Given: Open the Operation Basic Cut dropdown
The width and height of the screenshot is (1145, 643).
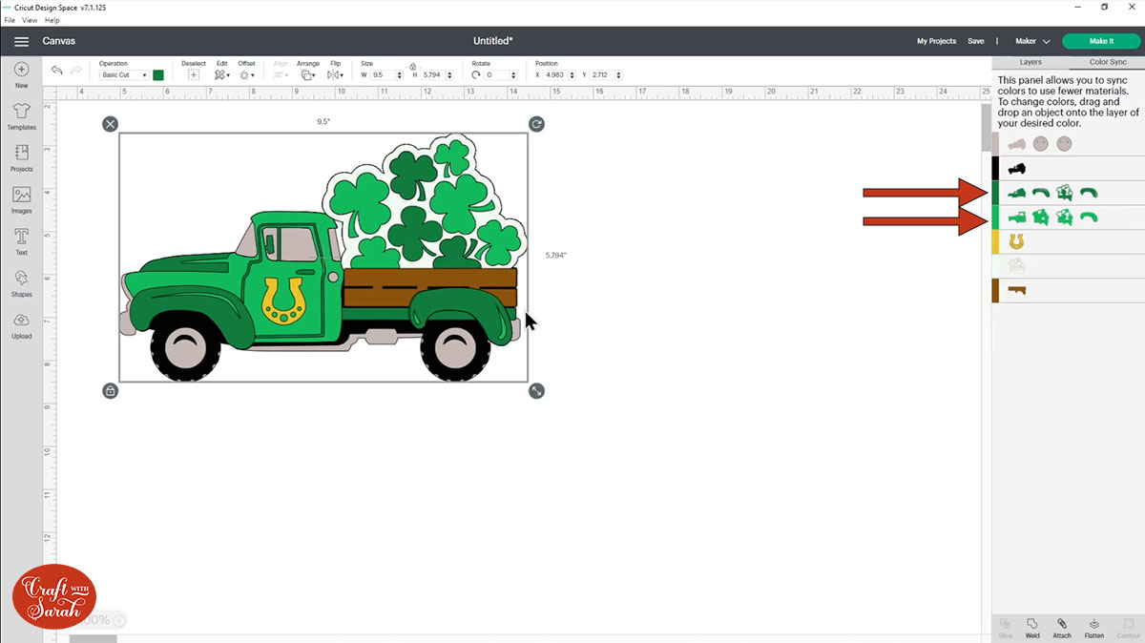Looking at the screenshot, I should (x=124, y=75).
